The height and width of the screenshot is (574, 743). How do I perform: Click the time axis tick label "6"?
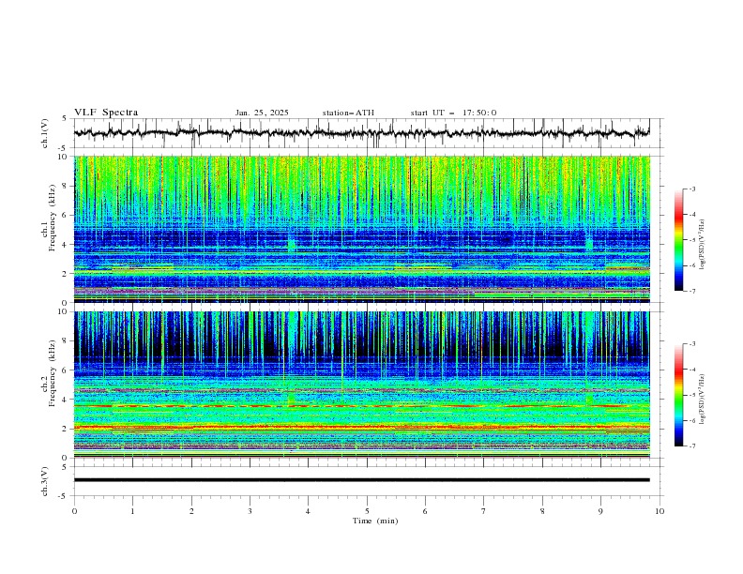click(x=425, y=511)
